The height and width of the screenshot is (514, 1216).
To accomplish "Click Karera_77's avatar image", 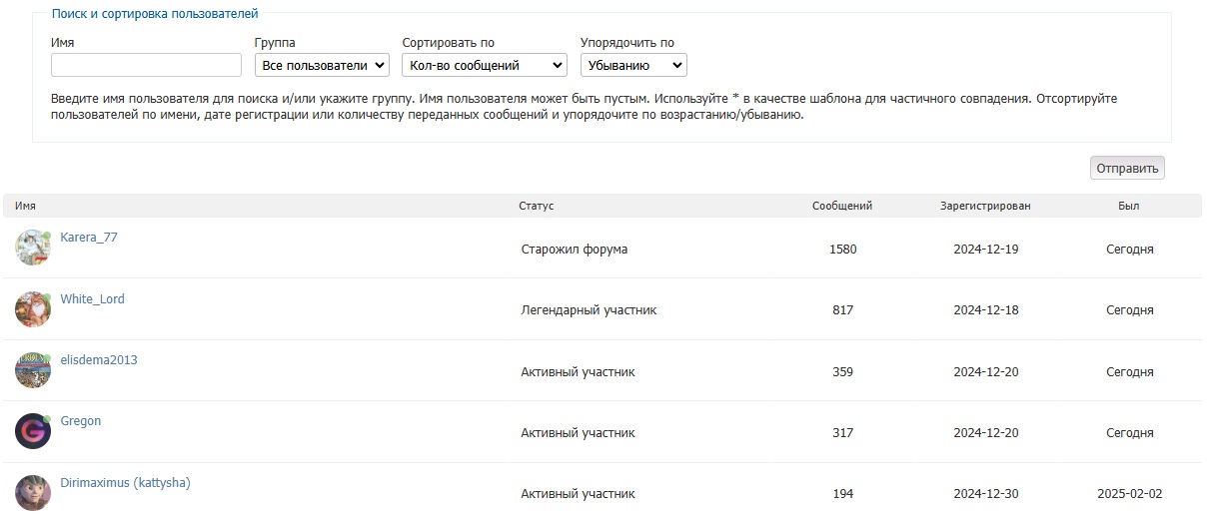I will 32,248.
